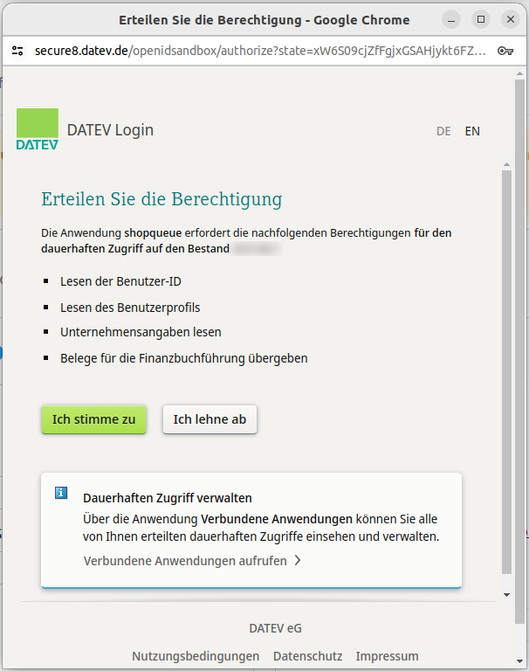
Task: Open Nutzungsbedingungen footer link
Action: click(196, 656)
